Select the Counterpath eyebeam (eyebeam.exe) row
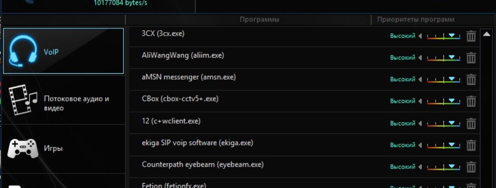Screen dimensions: 496x188 click(x=304, y=167)
